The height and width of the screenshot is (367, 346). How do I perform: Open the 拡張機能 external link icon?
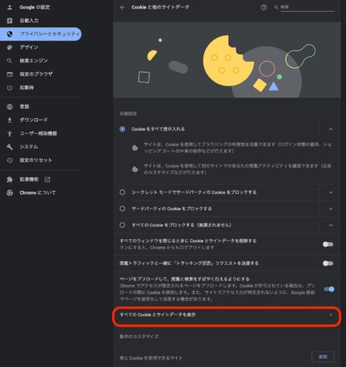click(x=47, y=180)
